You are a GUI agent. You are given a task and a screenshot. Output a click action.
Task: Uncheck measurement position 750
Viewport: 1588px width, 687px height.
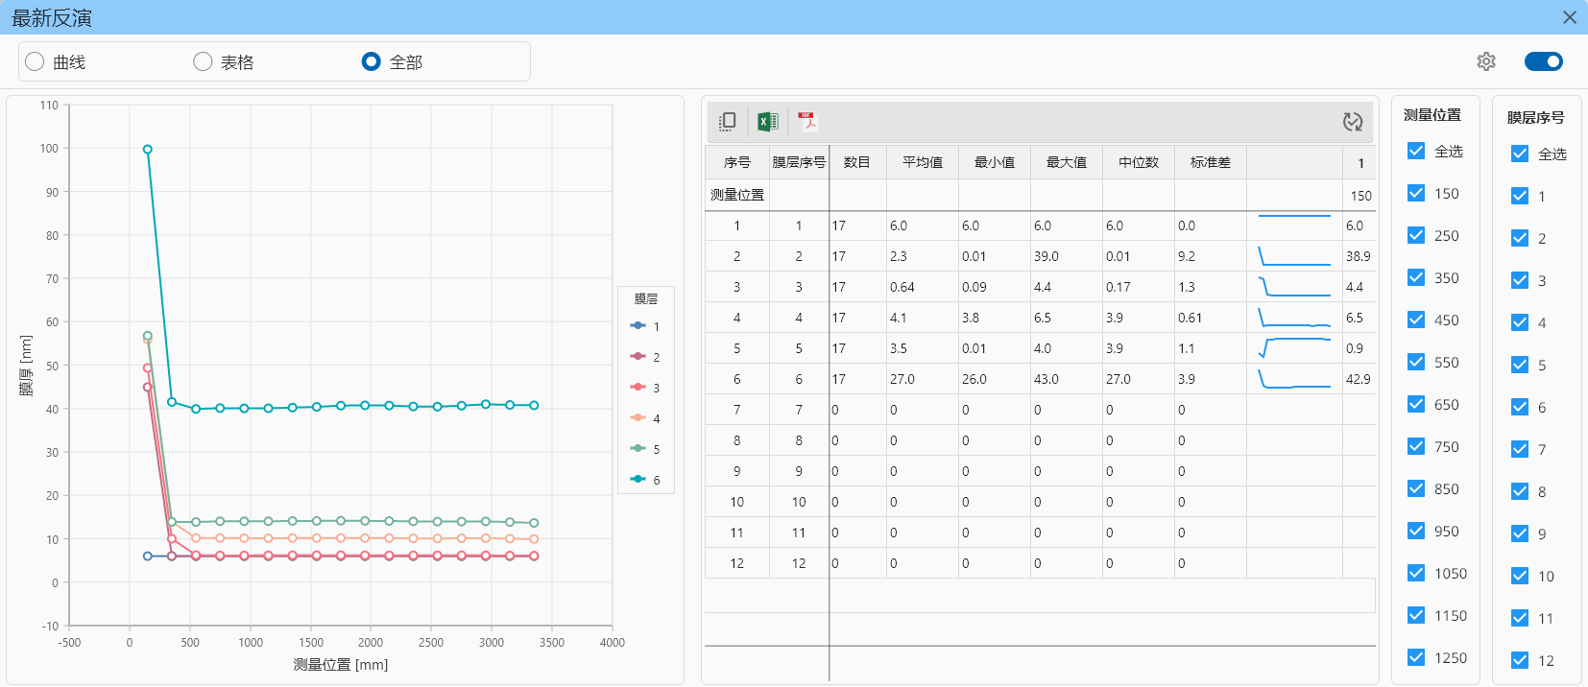point(1416,446)
